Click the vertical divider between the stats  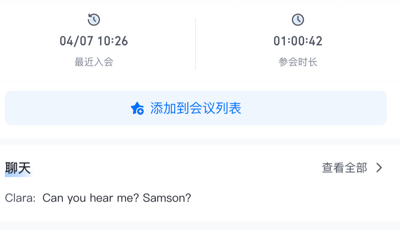pos(196,44)
